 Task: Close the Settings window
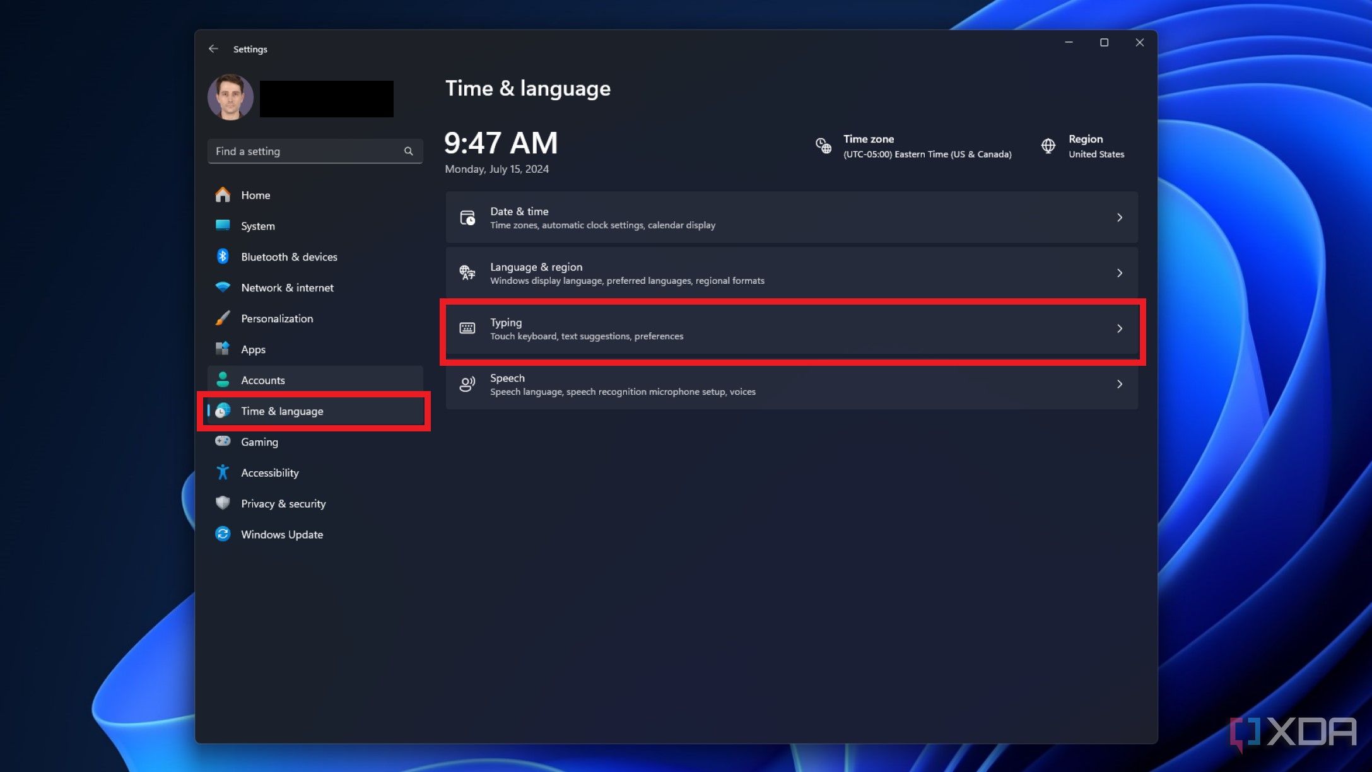pyautogui.click(x=1139, y=42)
